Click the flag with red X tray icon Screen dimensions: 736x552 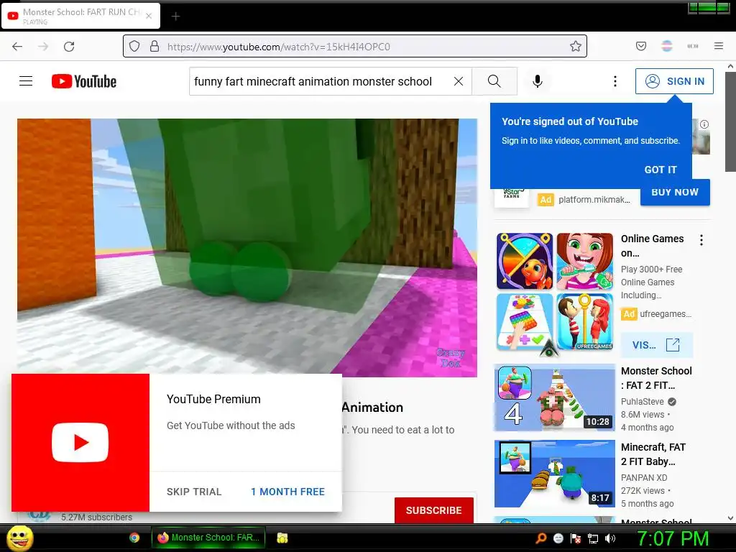tap(576, 538)
